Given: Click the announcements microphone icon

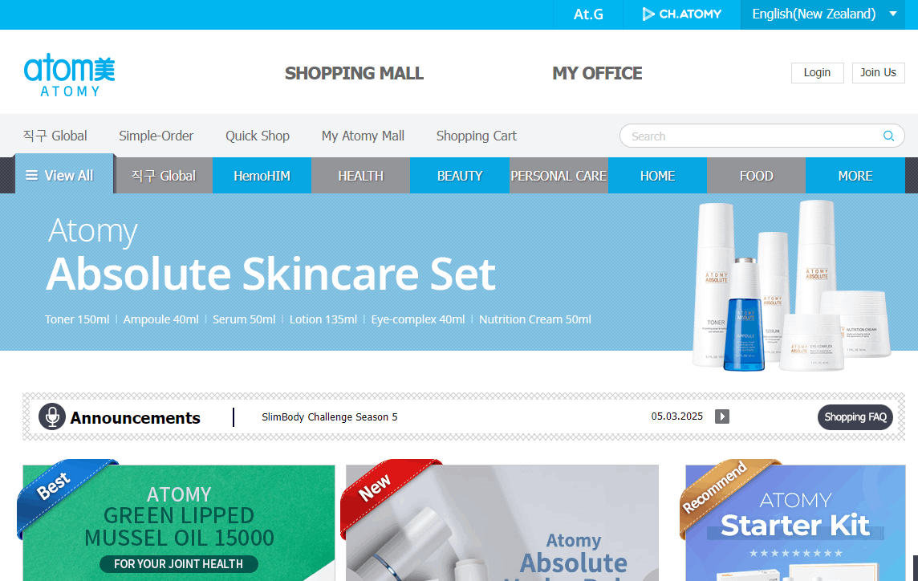Looking at the screenshot, I should click(52, 417).
